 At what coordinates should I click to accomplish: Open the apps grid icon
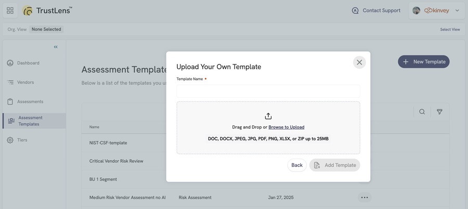(x=10, y=10)
